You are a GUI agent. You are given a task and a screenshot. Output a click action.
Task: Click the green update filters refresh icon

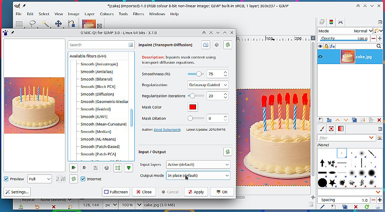click(x=74, y=179)
